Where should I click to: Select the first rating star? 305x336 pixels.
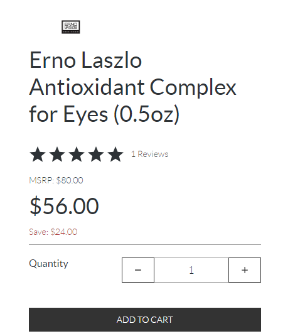[38, 154]
